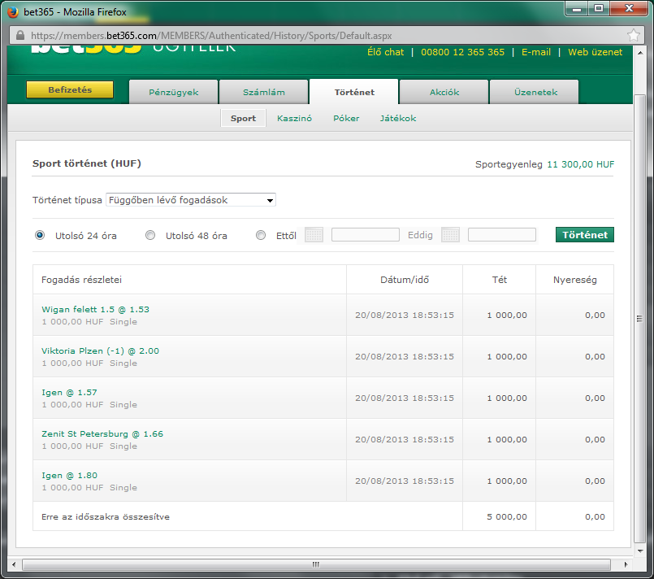The width and height of the screenshot is (654, 579).
Task: Click the Eddig date input field
Action: (x=502, y=234)
